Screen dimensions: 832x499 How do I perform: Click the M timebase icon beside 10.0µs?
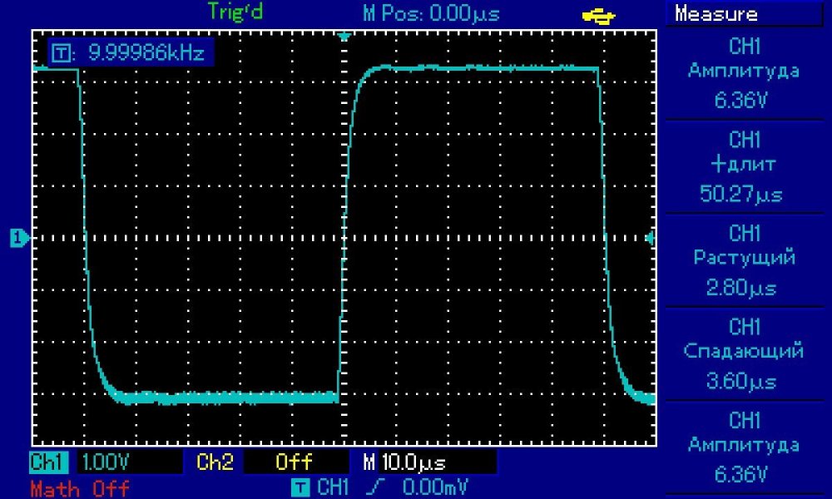(369, 462)
